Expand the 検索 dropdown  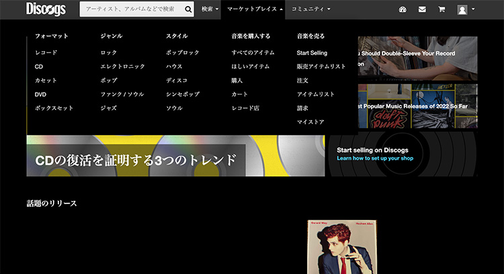coord(210,9)
